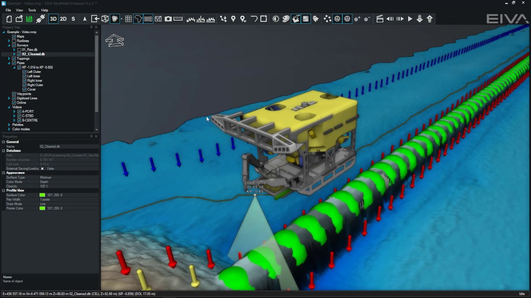Expand the Color modes node
The height and width of the screenshot is (298, 531).
[9, 129]
